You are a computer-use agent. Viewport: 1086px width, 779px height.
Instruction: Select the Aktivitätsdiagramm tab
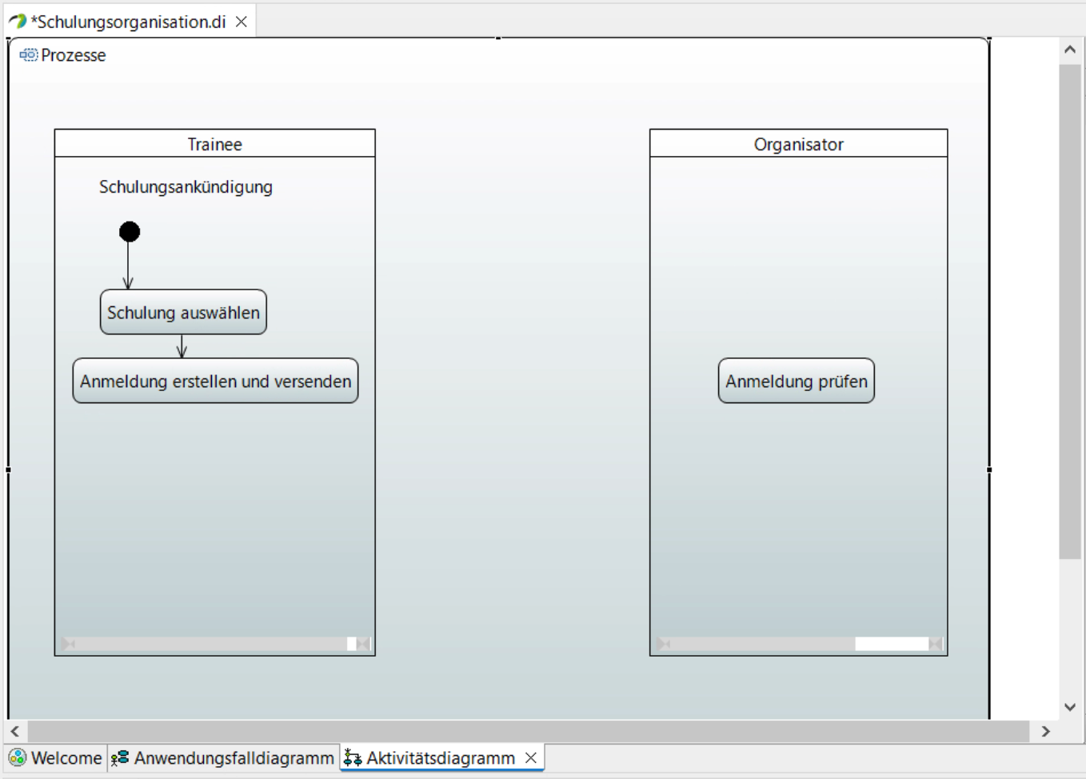(441, 757)
